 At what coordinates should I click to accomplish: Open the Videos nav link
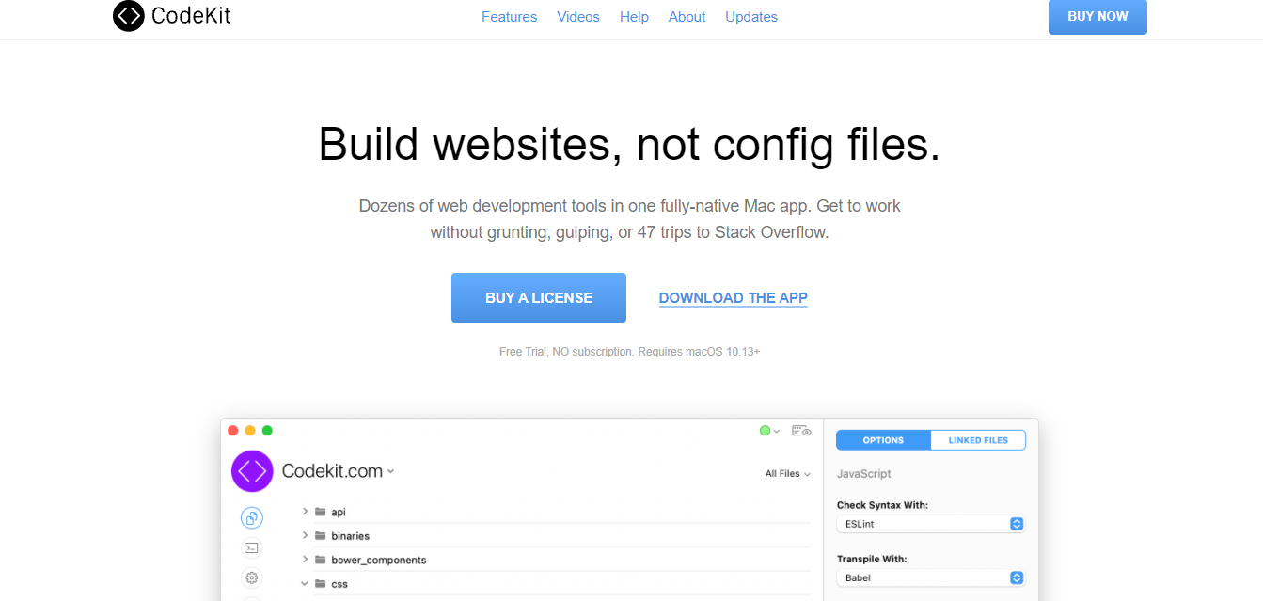pos(578,17)
